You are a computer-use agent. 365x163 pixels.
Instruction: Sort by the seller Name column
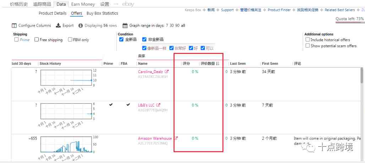pyautogui.click(x=143, y=63)
